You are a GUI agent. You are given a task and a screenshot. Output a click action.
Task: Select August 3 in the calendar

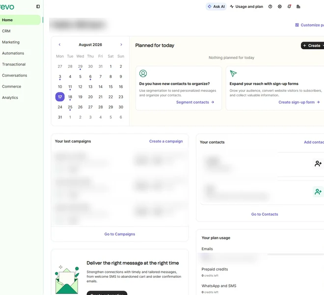coord(60,77)
